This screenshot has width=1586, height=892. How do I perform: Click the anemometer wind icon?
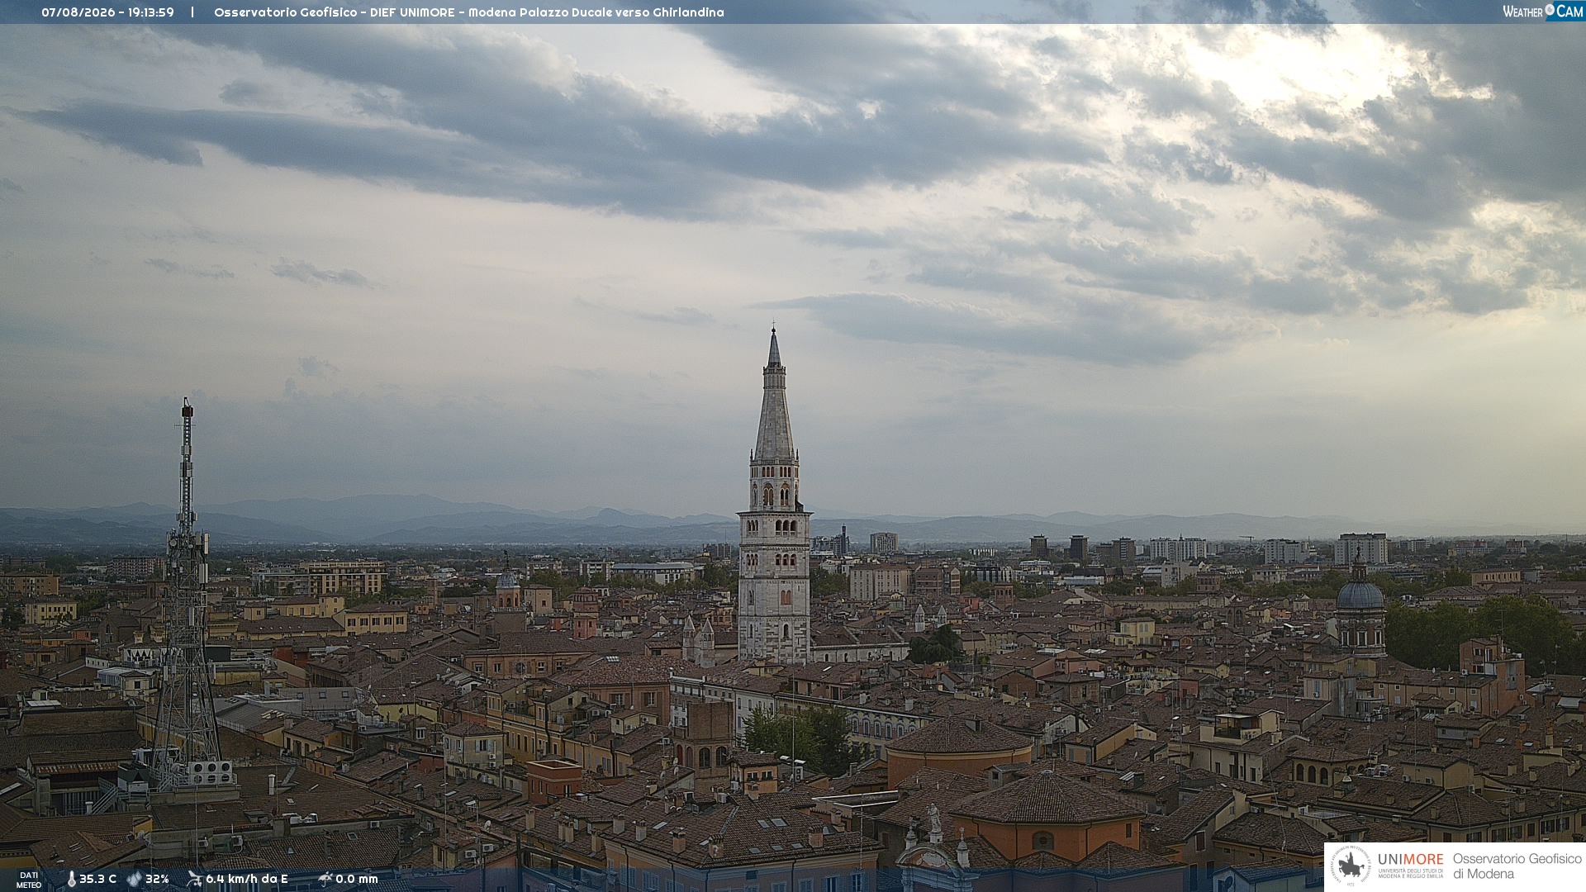click(x=194, y=879)
